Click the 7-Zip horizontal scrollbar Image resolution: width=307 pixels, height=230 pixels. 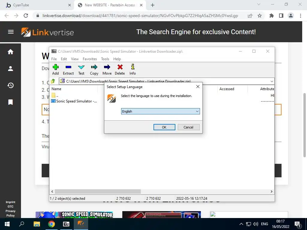pyautogui.click(x=98, y=191)
